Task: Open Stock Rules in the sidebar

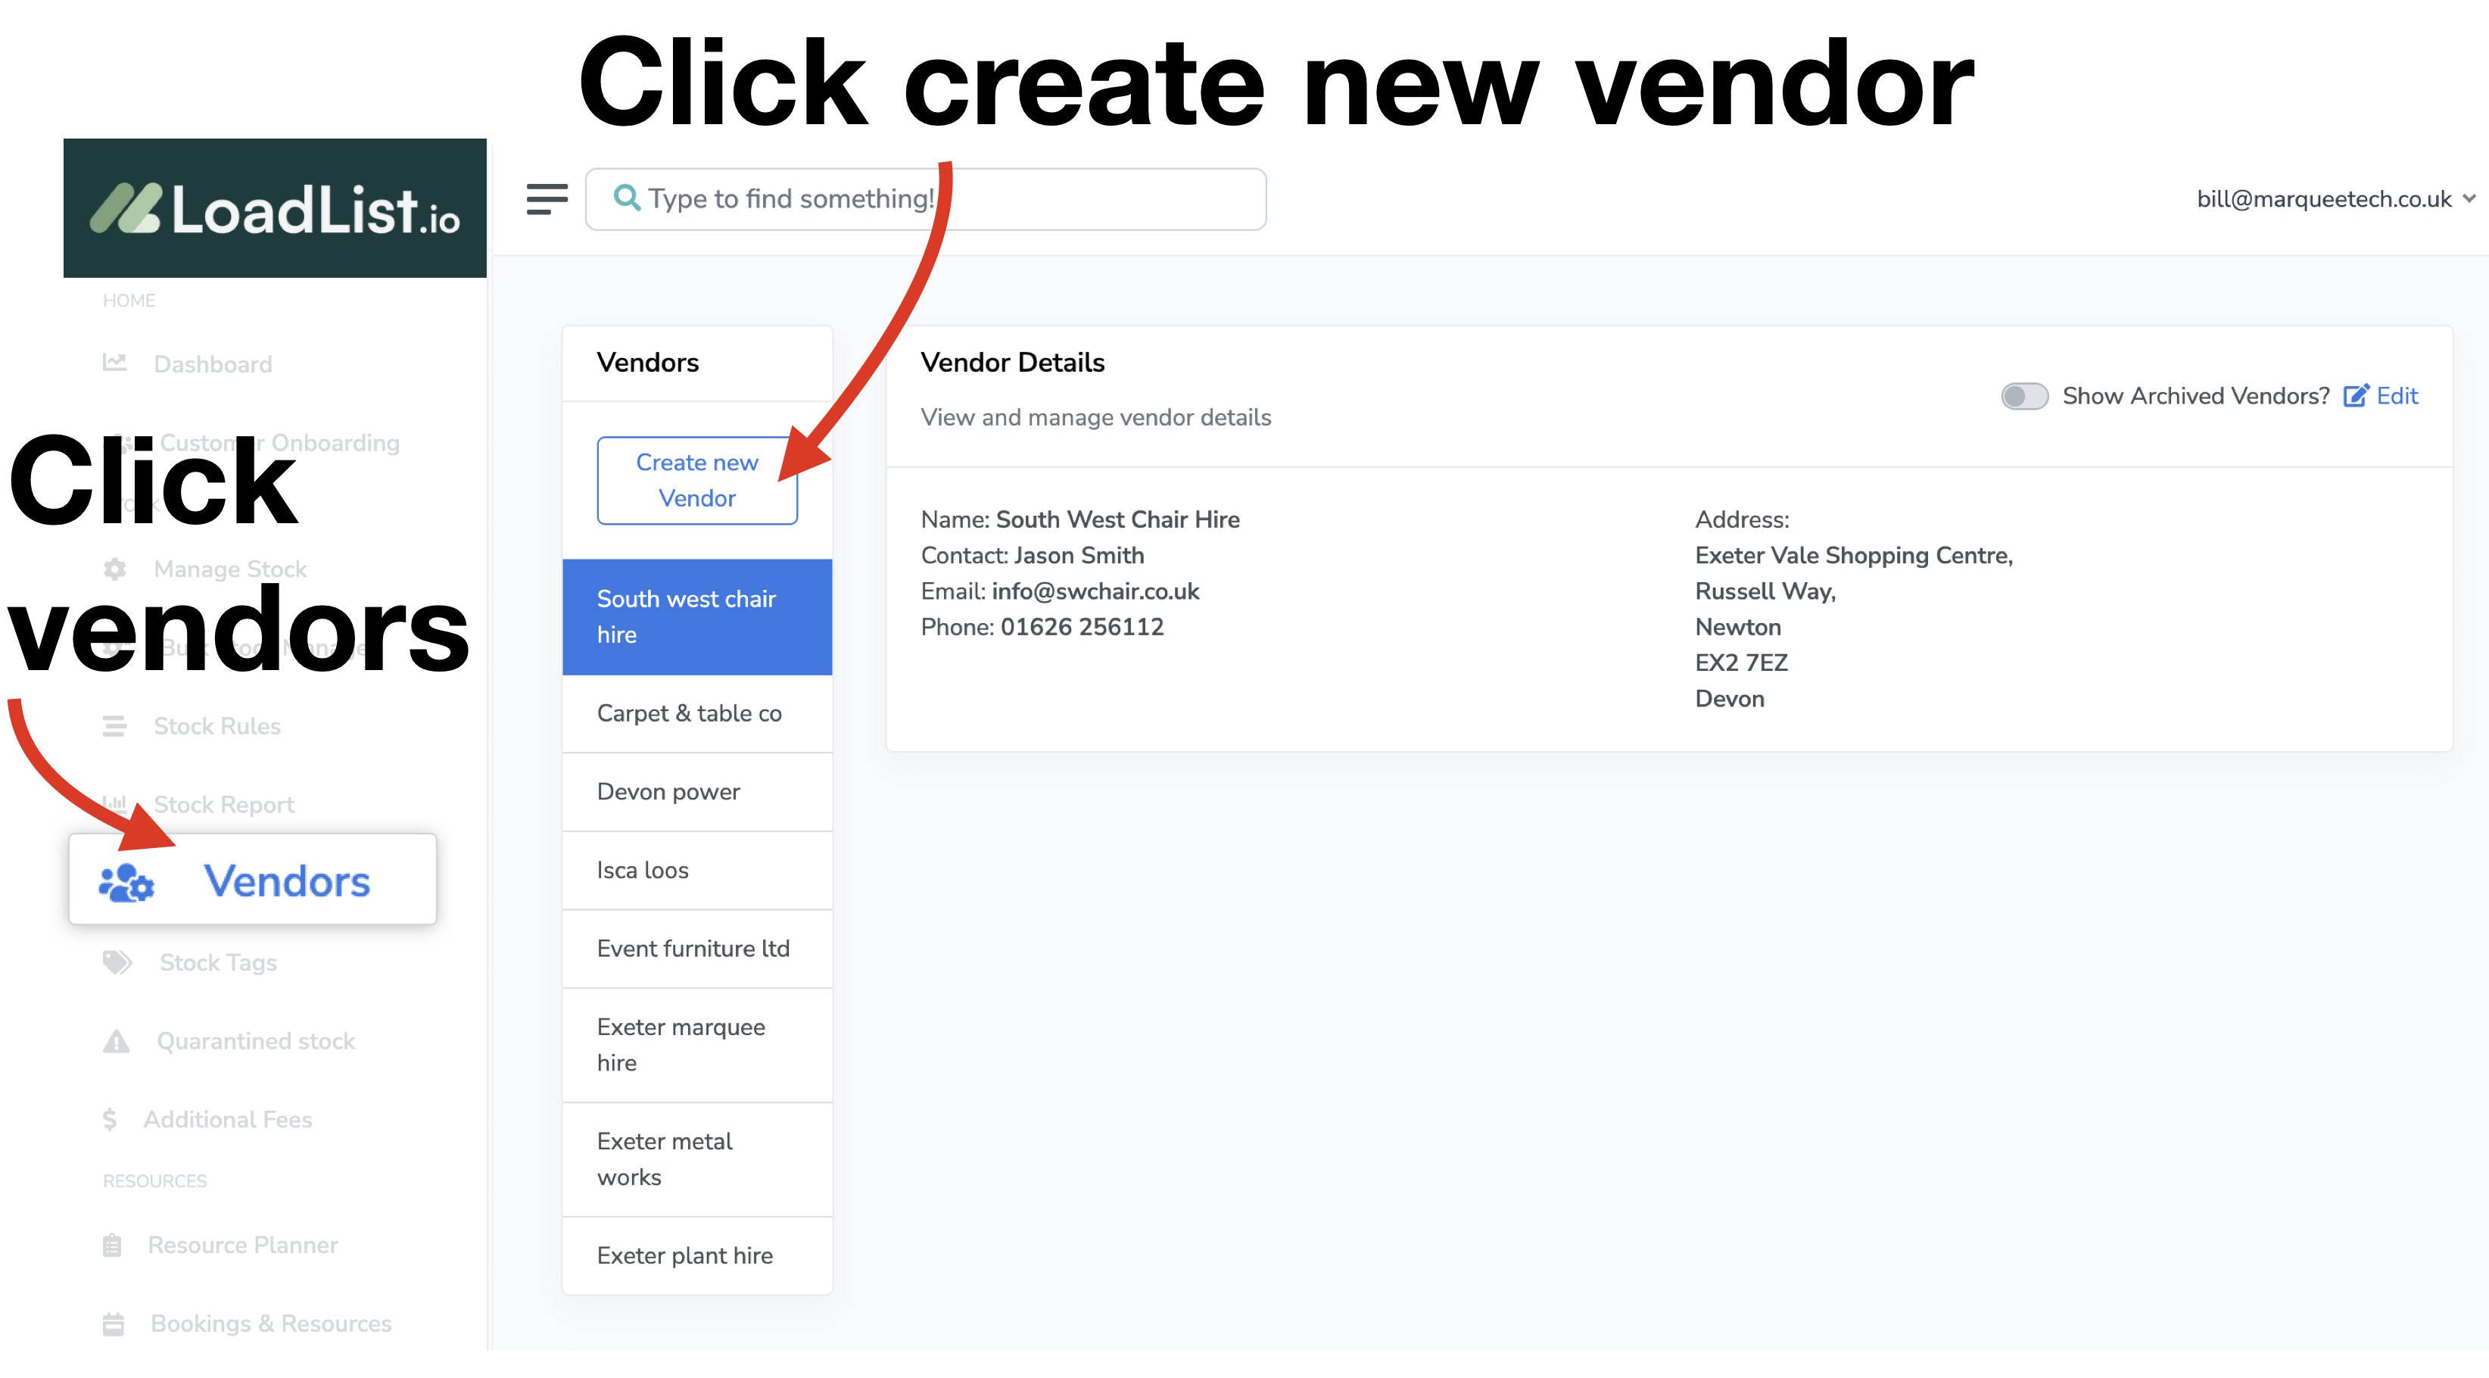Action: click(217, 725)
